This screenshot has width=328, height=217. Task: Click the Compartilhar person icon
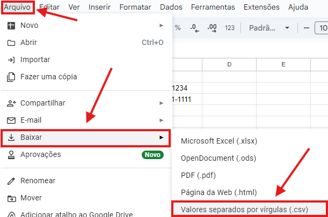point(11,103)
